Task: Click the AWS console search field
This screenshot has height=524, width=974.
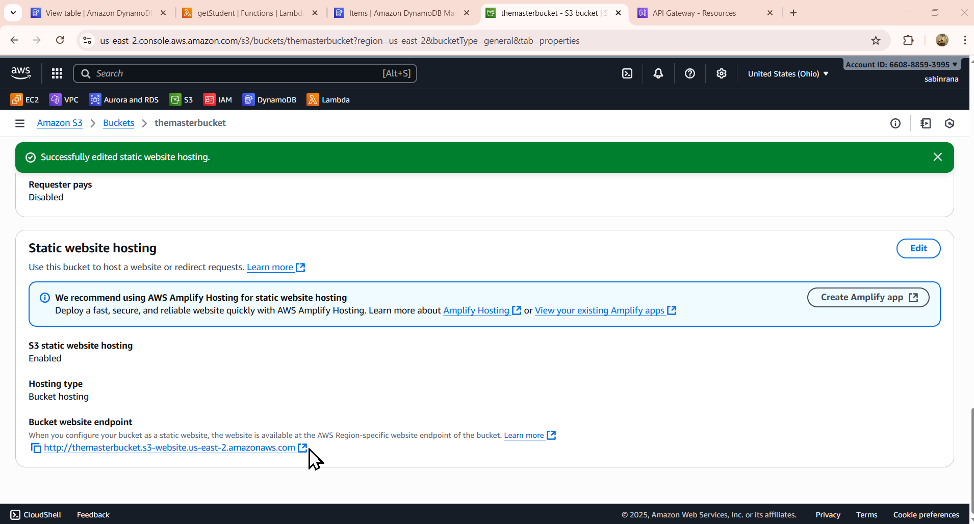Action: (x=245, y=73)
